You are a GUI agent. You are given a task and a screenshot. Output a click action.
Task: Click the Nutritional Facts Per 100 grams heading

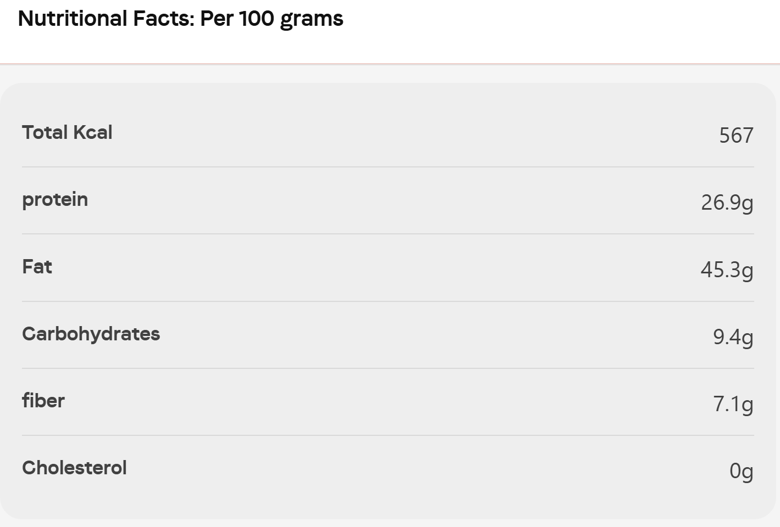(181, 19)
